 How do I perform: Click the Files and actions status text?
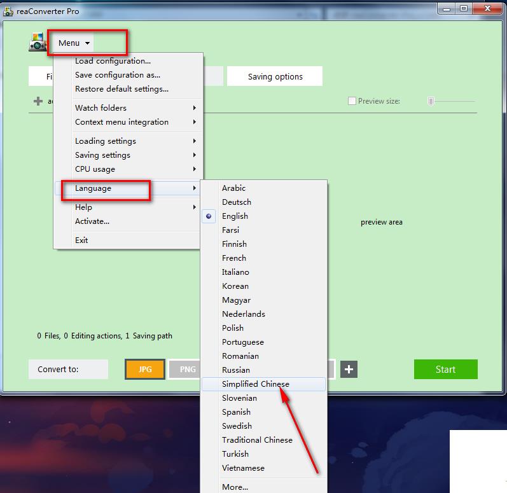[104, 337]
